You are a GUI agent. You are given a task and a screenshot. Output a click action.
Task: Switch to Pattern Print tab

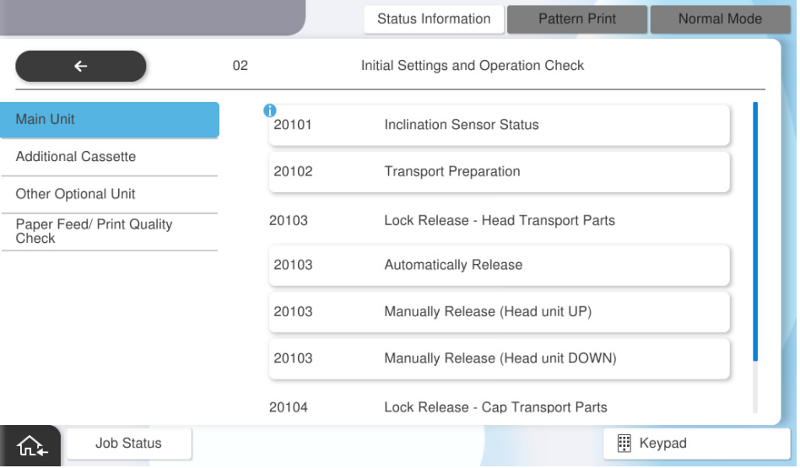pos(576,19)
